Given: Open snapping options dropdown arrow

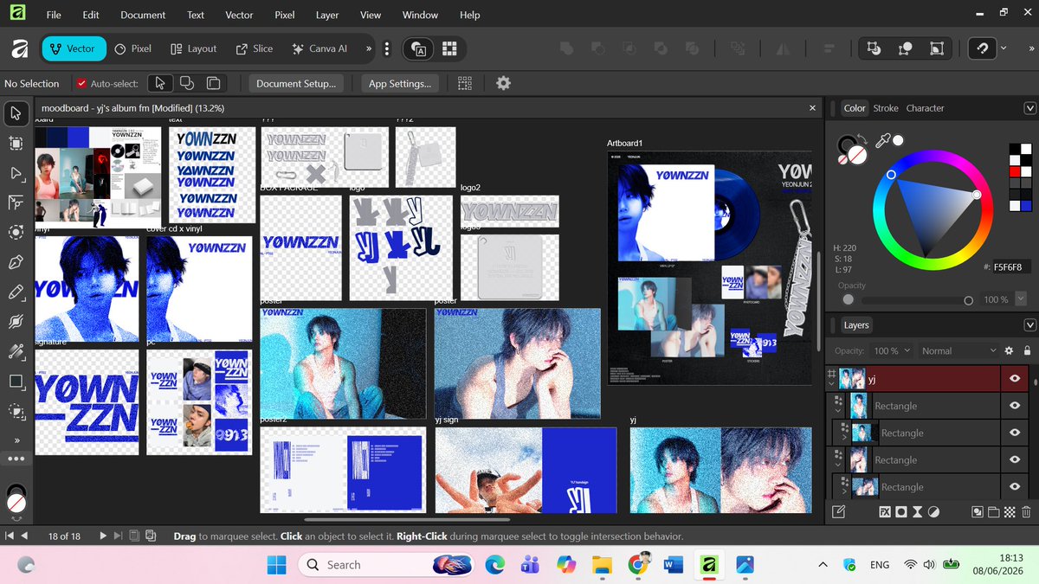Looking at the screenshot, I should [1004, 48].
